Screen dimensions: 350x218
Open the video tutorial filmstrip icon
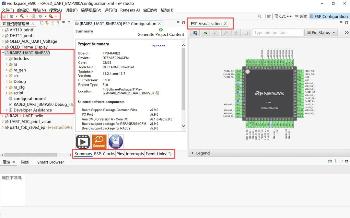[x=83, y=142]
